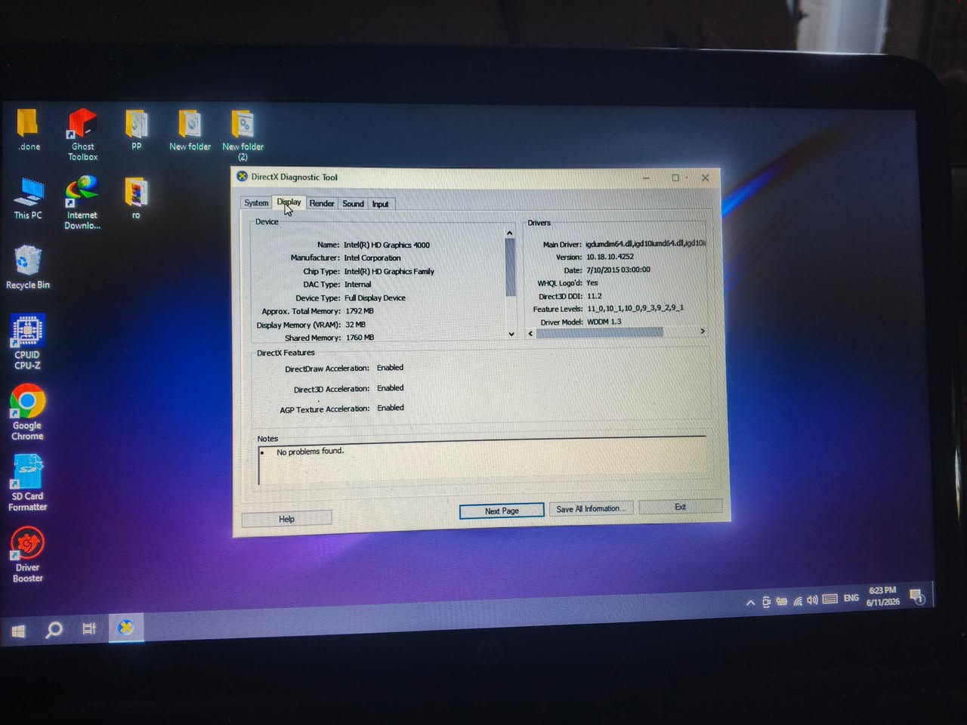Switch to the Sound tab

353,204
